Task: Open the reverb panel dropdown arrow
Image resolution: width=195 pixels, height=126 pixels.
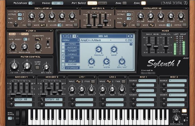Action: (131, 44)
